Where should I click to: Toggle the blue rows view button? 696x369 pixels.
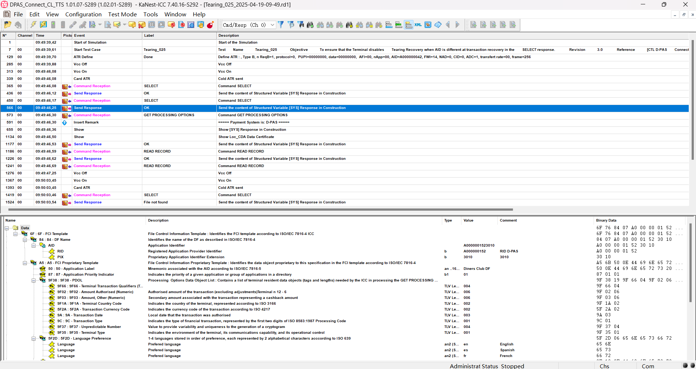389,25
